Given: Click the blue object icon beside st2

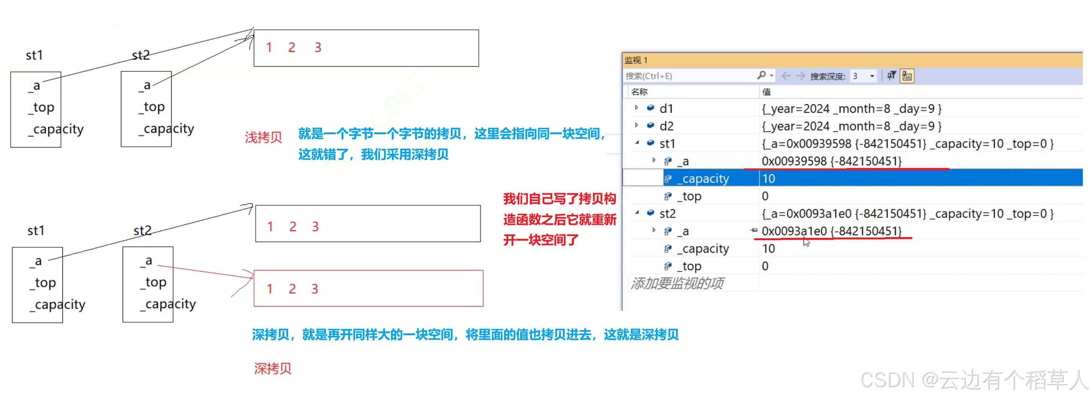Looking at the screenshot, I should click(650, 213).
